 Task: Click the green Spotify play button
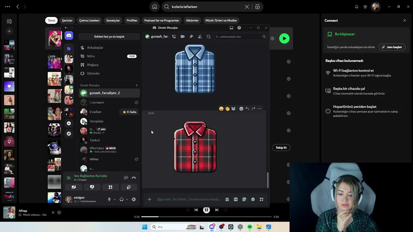click(x=284, y=39)
